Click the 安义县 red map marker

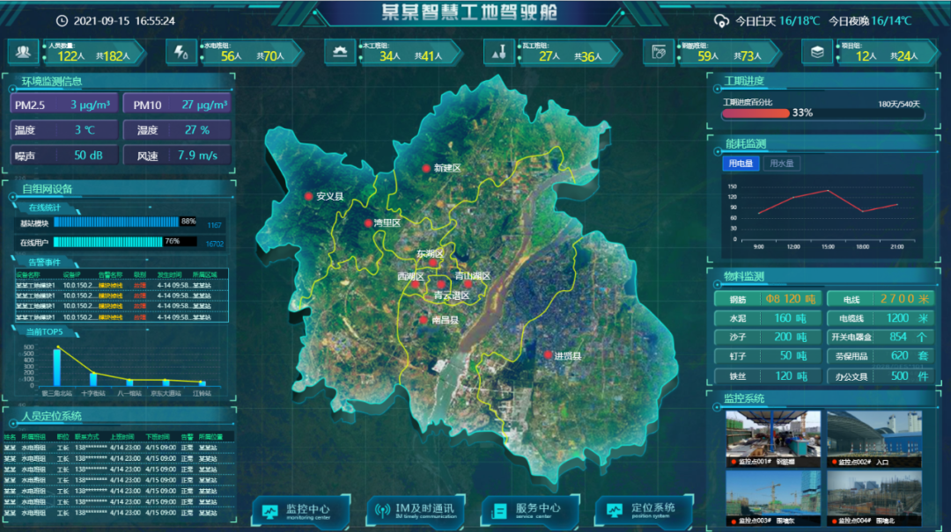click(309, 196)
